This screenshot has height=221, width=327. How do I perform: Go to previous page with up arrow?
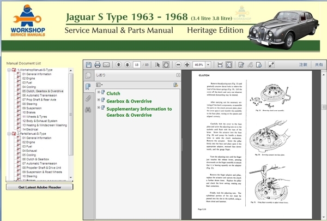pos(119,65)
